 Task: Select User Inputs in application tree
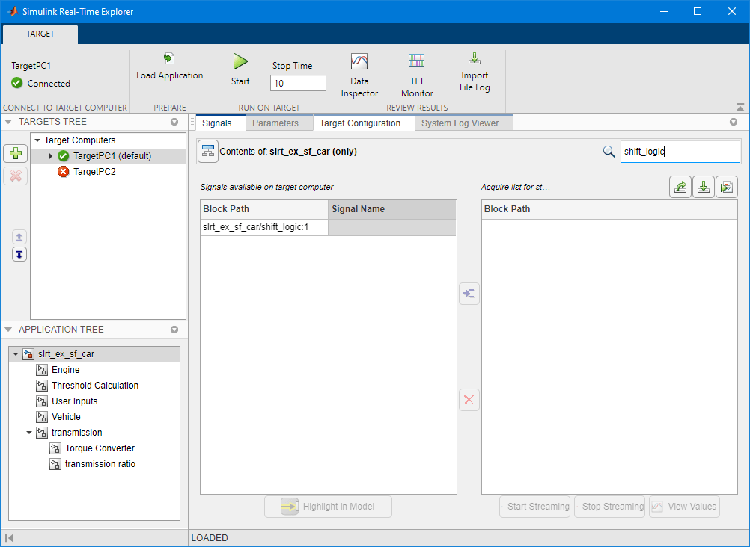(x=75, y=401)
